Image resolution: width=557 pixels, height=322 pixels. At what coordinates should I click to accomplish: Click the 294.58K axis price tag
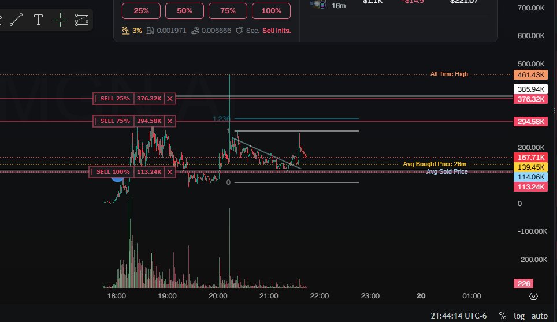tap(531, 122)
